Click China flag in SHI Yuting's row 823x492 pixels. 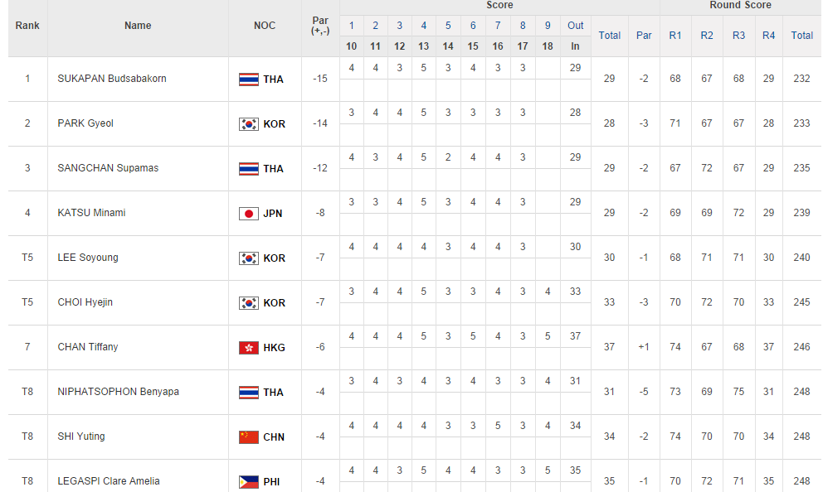coord(248,437)
